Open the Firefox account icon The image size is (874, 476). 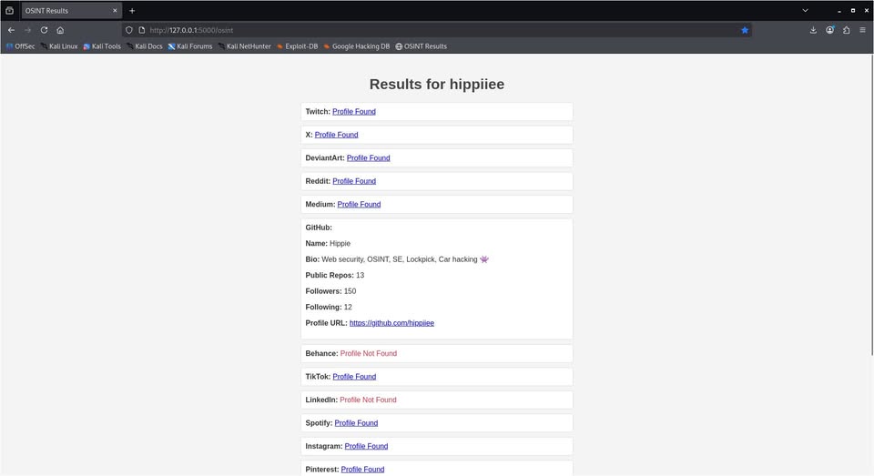pyautogui.click(x=830, y=30)
